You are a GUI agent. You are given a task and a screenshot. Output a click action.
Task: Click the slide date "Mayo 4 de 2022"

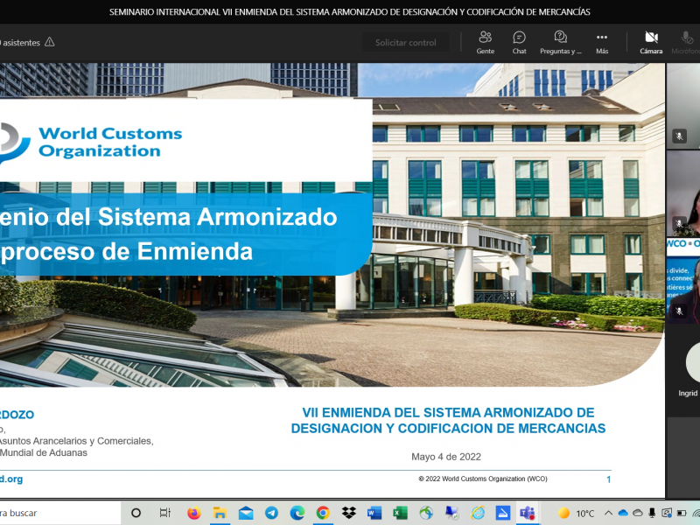(446, 457)
